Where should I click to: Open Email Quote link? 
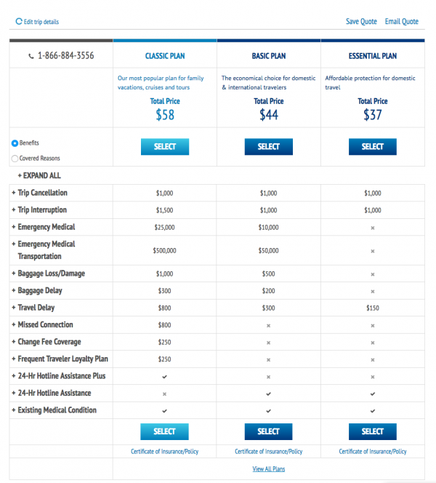pyautogui.click(x=402, y=22)
